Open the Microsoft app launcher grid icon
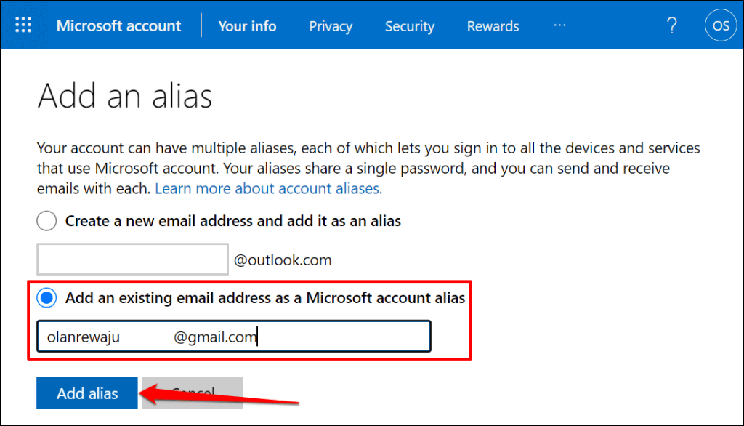 23,25
